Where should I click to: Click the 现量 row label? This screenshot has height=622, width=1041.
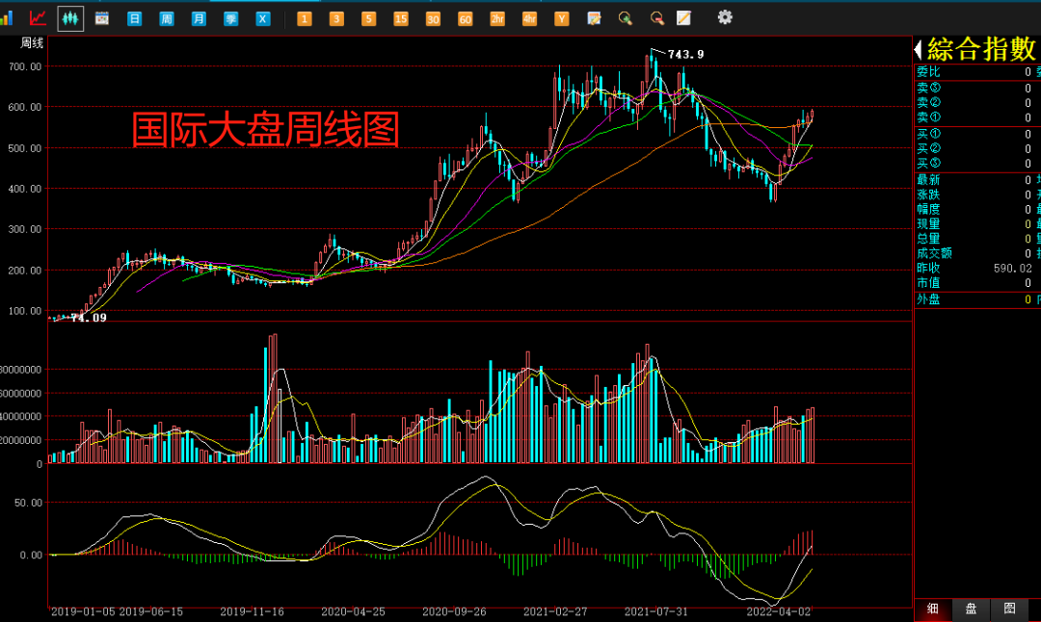coord(928,223)
